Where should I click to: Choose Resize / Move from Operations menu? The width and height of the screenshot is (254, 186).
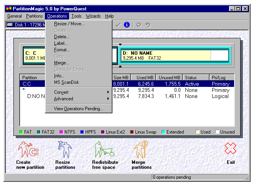point(69,24)
